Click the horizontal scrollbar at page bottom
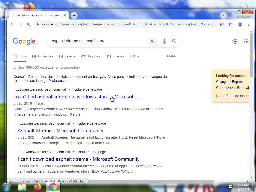The image size is (256, 192). pos(151,181)
